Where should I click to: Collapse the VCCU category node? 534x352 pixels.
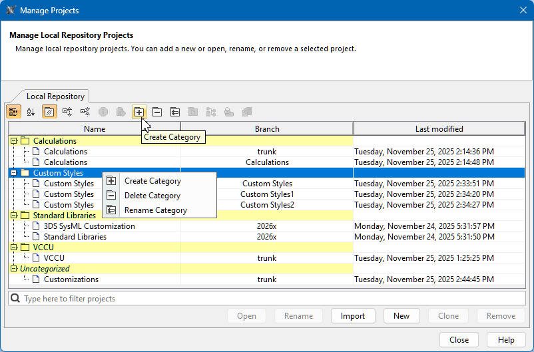pos(14,248)
